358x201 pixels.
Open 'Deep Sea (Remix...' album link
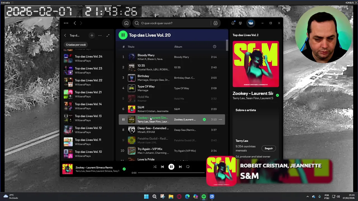185,130
